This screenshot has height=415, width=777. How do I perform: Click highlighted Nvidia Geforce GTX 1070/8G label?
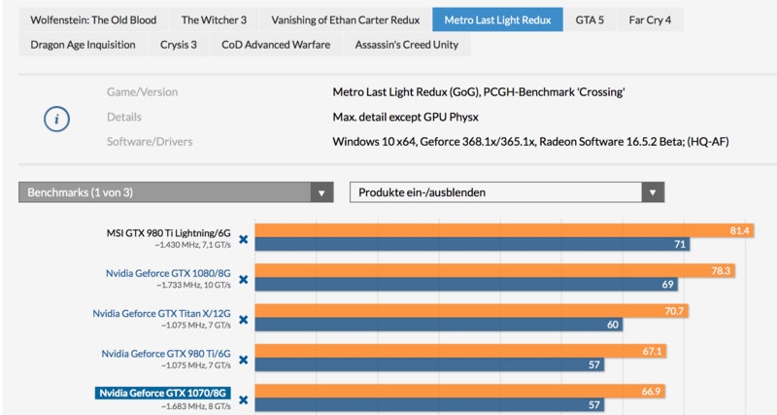pyautogui.click(x=163, y=394)
